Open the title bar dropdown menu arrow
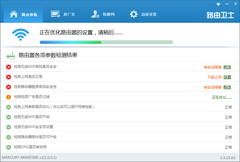This screenshot has width=240, height=162. point(218,4)
